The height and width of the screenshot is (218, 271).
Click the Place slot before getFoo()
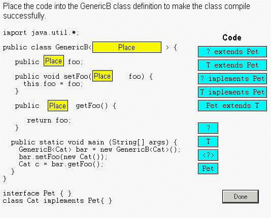(58, 105)
